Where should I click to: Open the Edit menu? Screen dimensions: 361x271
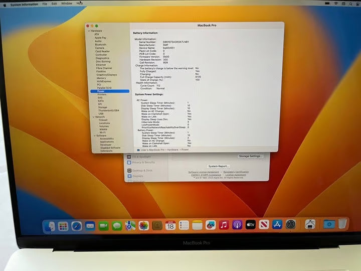point(54,4)
